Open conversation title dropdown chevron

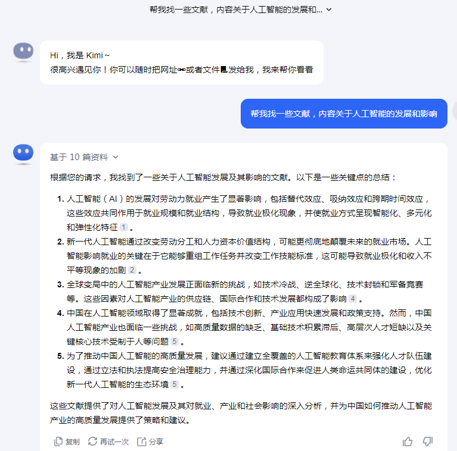point(329,10)
